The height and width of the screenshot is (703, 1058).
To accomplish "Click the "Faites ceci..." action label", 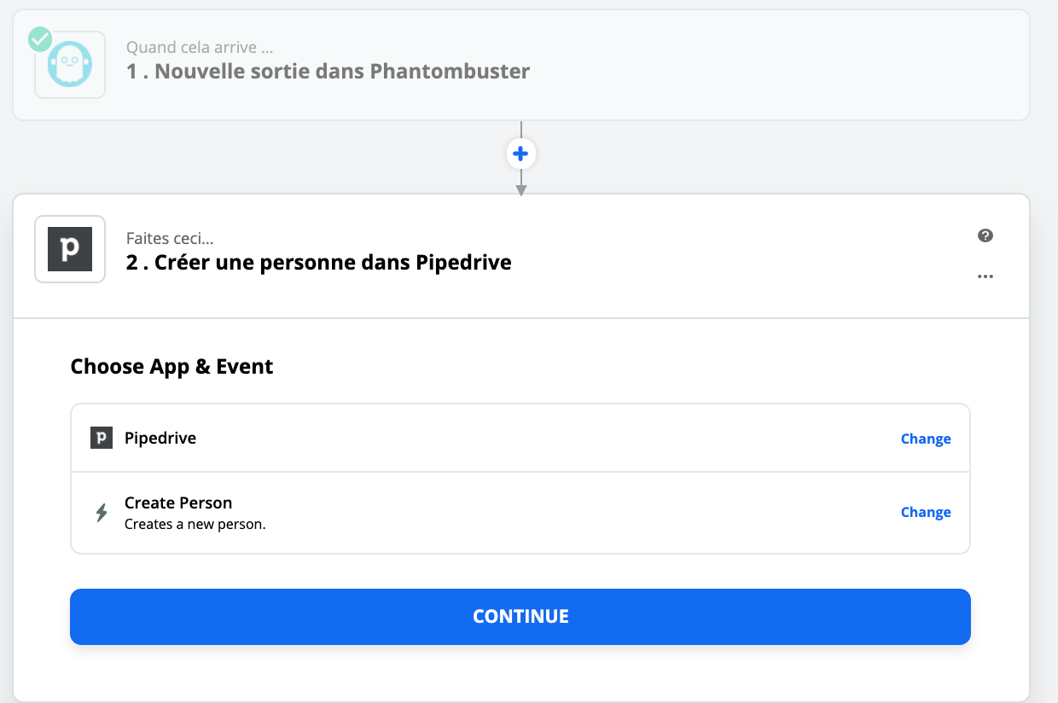I will (x=170, y=239).
